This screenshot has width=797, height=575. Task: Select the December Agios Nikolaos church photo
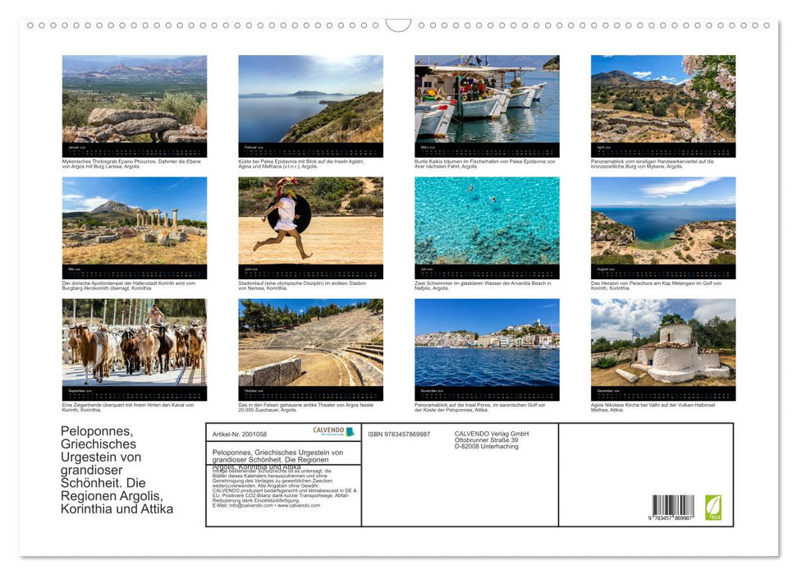pyautogui.click(x=662, y=343)
